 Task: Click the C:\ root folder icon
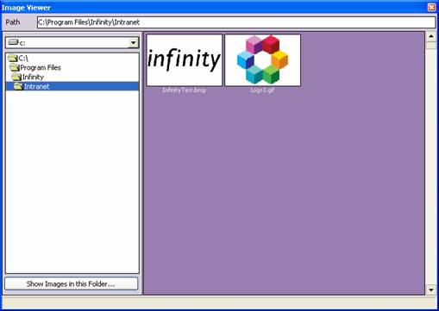click(x=13, y=59)
